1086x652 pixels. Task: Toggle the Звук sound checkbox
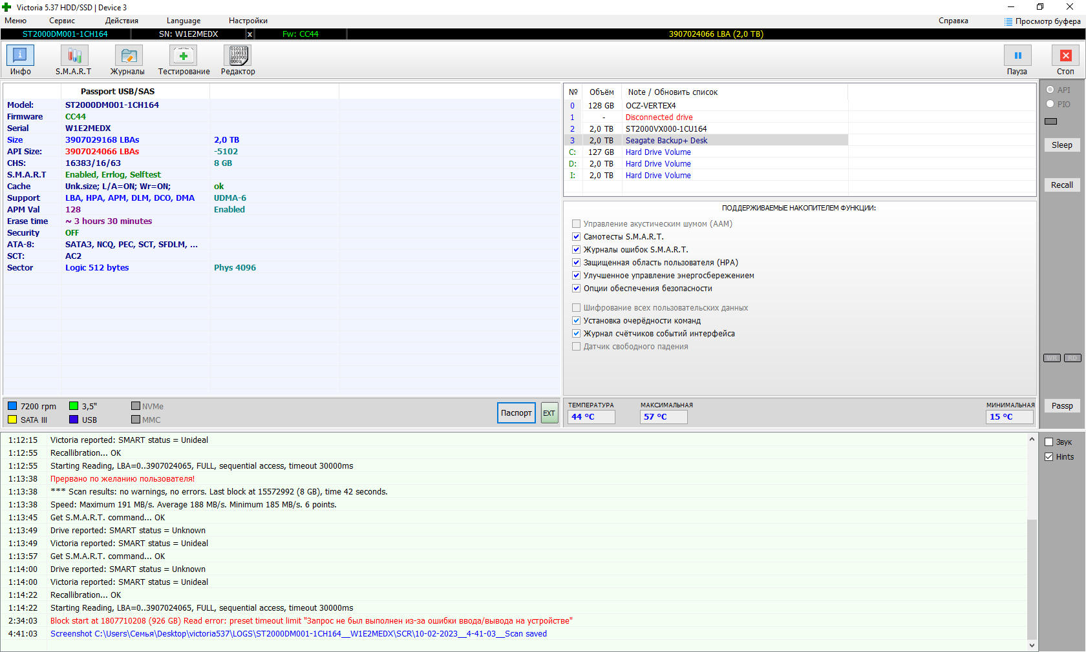[1049, 442]
